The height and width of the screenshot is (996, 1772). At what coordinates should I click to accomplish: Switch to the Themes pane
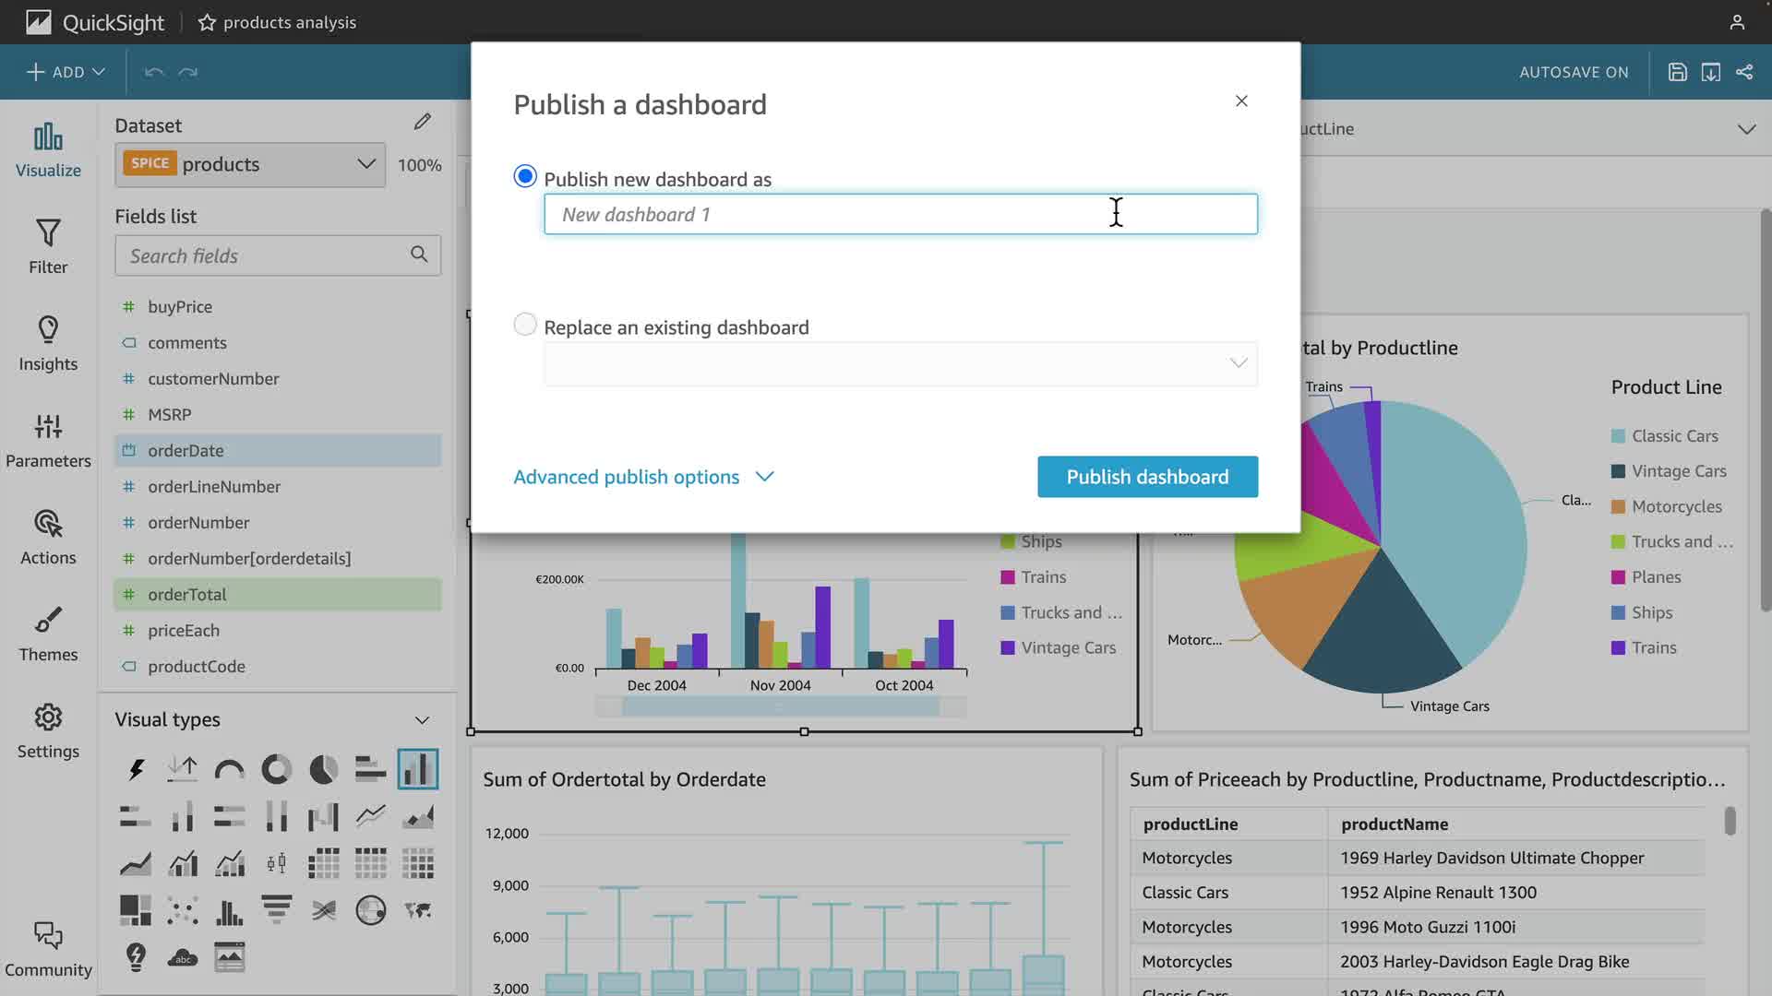tap(48, 634)
